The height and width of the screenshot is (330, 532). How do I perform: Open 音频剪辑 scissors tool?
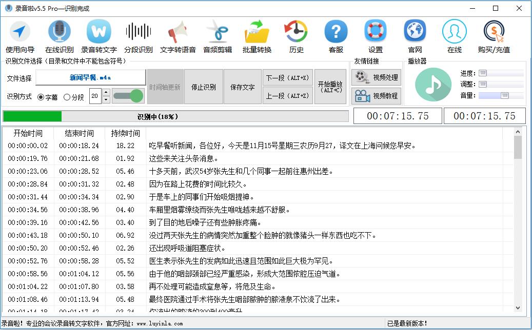point(218,36)
